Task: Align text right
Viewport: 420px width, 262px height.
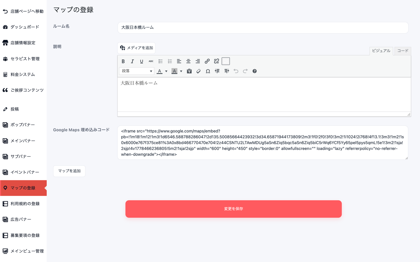Action: click(x=198, y=61)
